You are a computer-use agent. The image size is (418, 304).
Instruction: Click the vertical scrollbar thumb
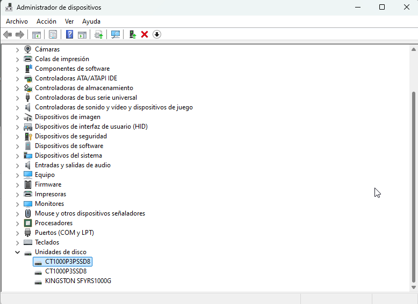coord(413,188)
